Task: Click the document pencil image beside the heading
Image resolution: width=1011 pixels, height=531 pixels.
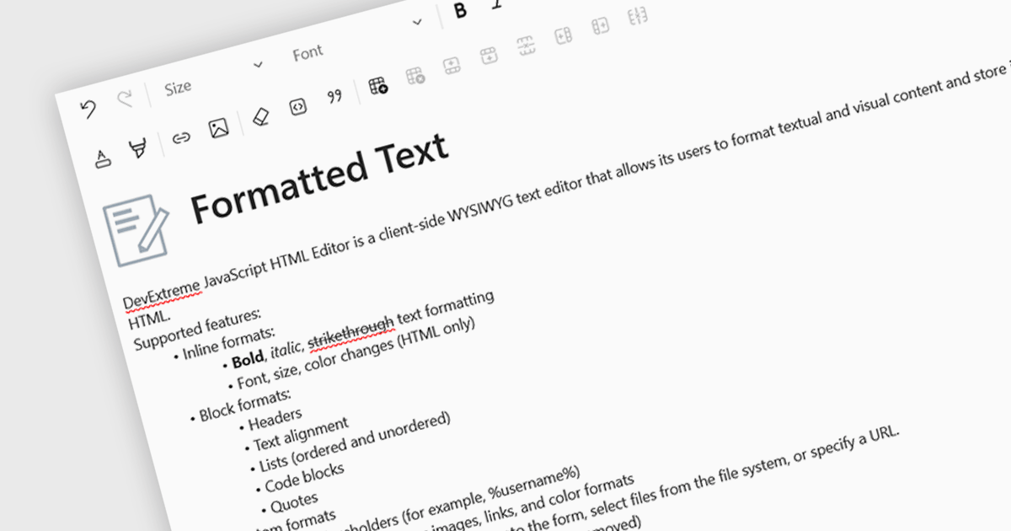Action: pyautogui.click(x=135, y=229)
